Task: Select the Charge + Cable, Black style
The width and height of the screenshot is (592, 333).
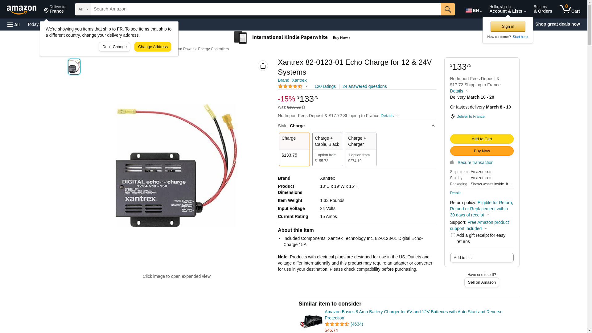Action: tap(327, 149)
